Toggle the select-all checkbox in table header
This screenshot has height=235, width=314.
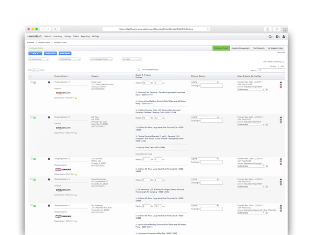(x=31, y=76)
